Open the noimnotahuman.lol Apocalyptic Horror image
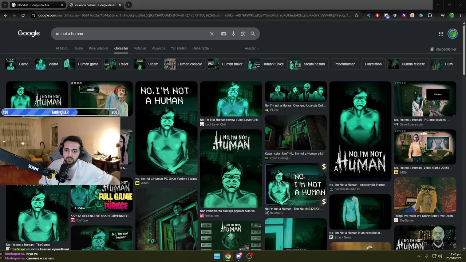Viewport: 466px width, 262px height. 360,131
